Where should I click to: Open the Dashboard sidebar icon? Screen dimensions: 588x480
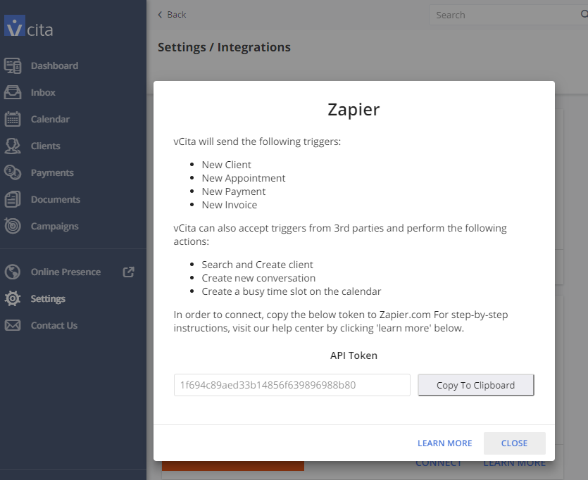tap(13, 65)
